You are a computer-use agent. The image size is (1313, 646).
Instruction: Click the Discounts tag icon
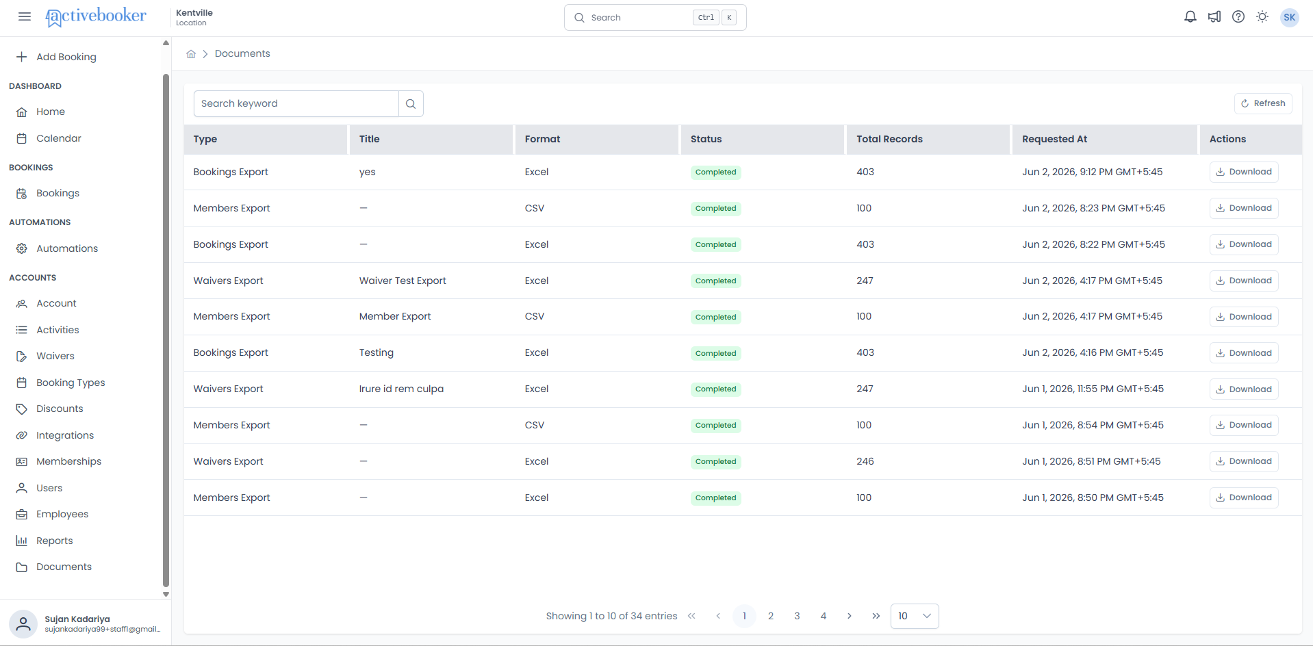pos(22,409)
